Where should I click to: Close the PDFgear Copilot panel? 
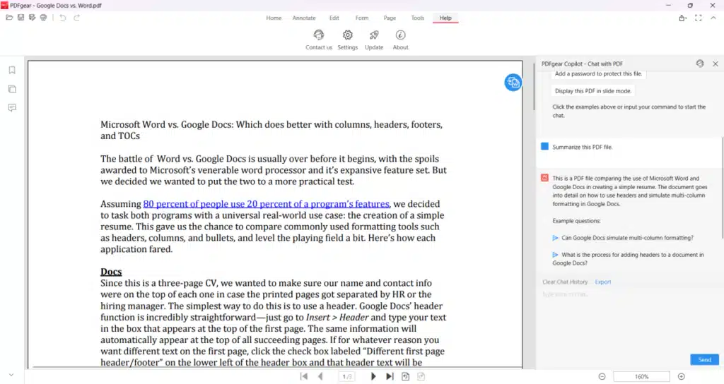pos(716,64)
